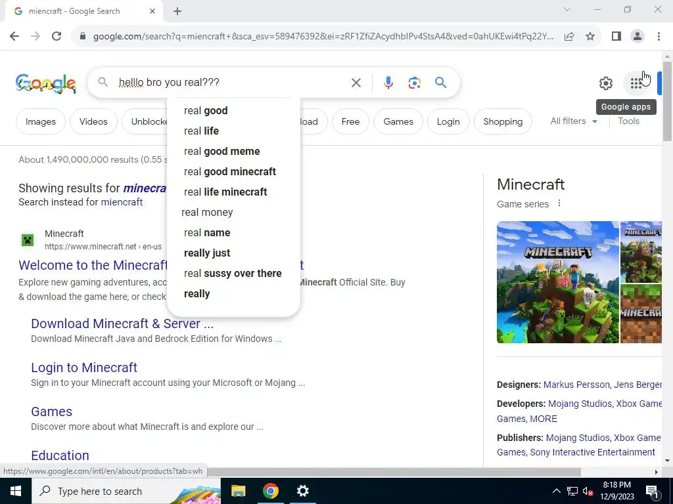Select the Shopping filter chip

coord(503,121)
